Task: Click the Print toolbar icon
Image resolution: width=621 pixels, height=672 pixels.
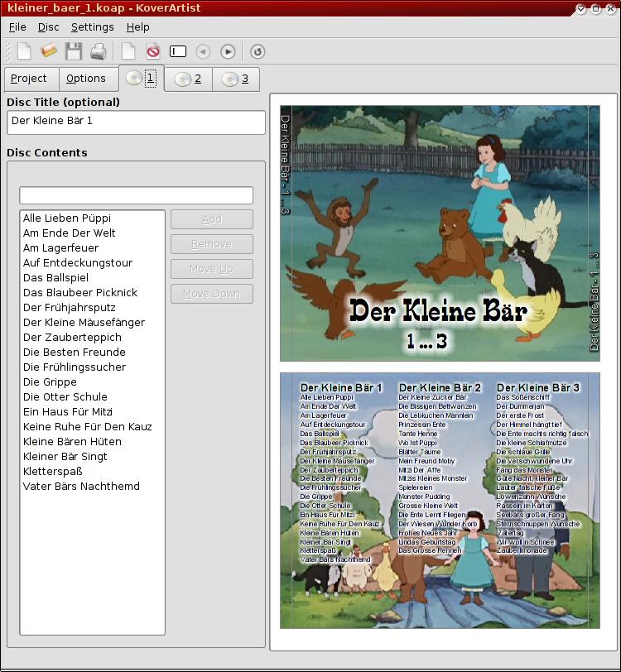Action: (x=99, y=52)
